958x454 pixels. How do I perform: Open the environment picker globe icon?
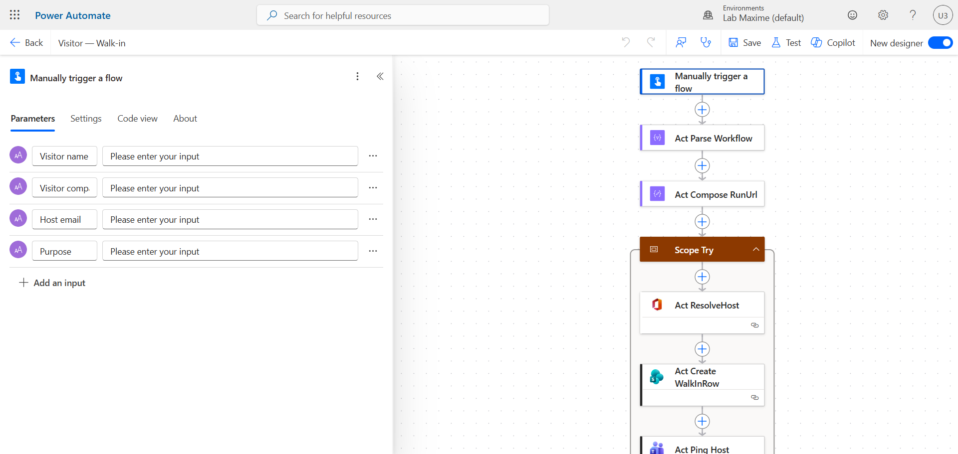(x=708, y=15)
